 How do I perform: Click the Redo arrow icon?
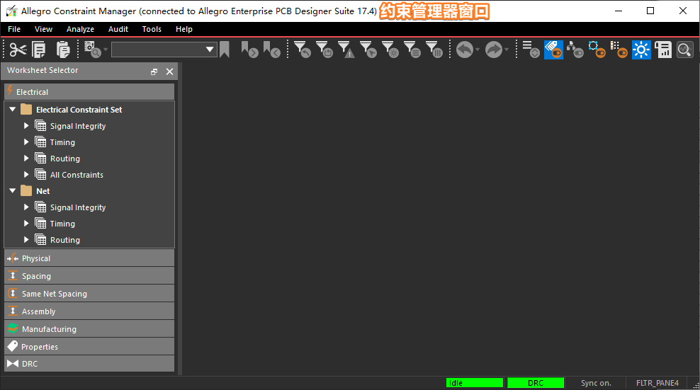493,50
